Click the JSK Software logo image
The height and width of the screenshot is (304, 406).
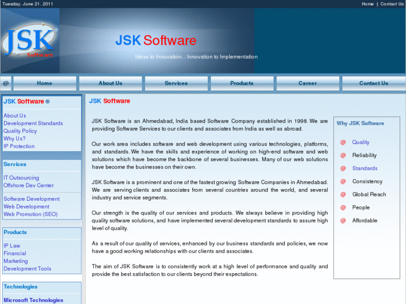(30, 41)
